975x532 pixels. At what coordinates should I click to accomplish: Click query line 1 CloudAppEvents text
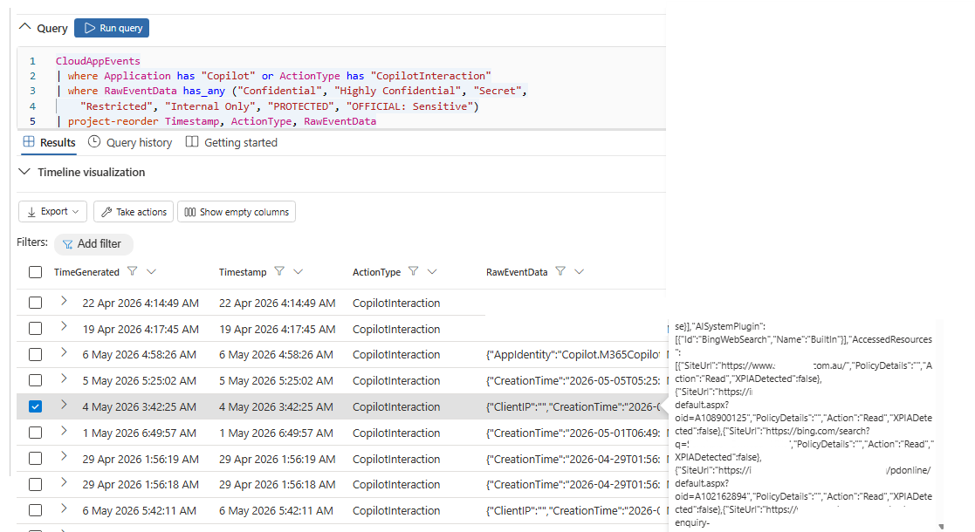point(99,61)
